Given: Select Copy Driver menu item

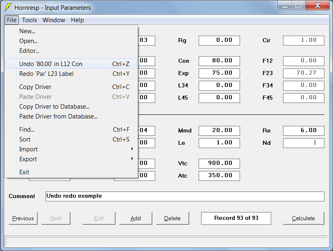Looking at the screenshot, I should (71, 87).
